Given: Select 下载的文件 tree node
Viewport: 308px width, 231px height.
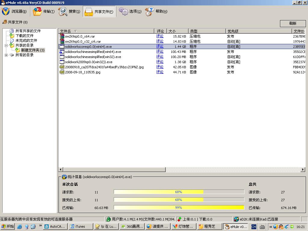Looking at the screenshot, I should [24, 36].
